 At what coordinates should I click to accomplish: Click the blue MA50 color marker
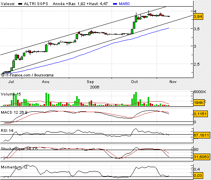click(x=115, y=4)
